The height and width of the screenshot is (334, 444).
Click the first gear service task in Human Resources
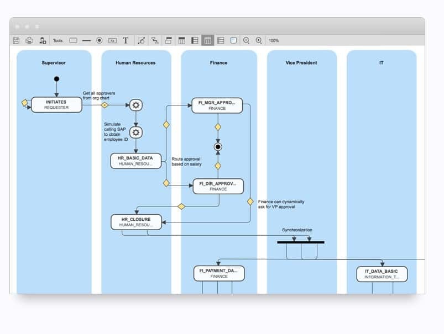tap(136, 105)
